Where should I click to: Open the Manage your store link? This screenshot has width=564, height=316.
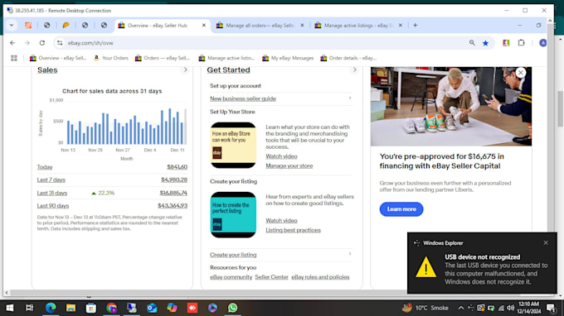point(289,166)
